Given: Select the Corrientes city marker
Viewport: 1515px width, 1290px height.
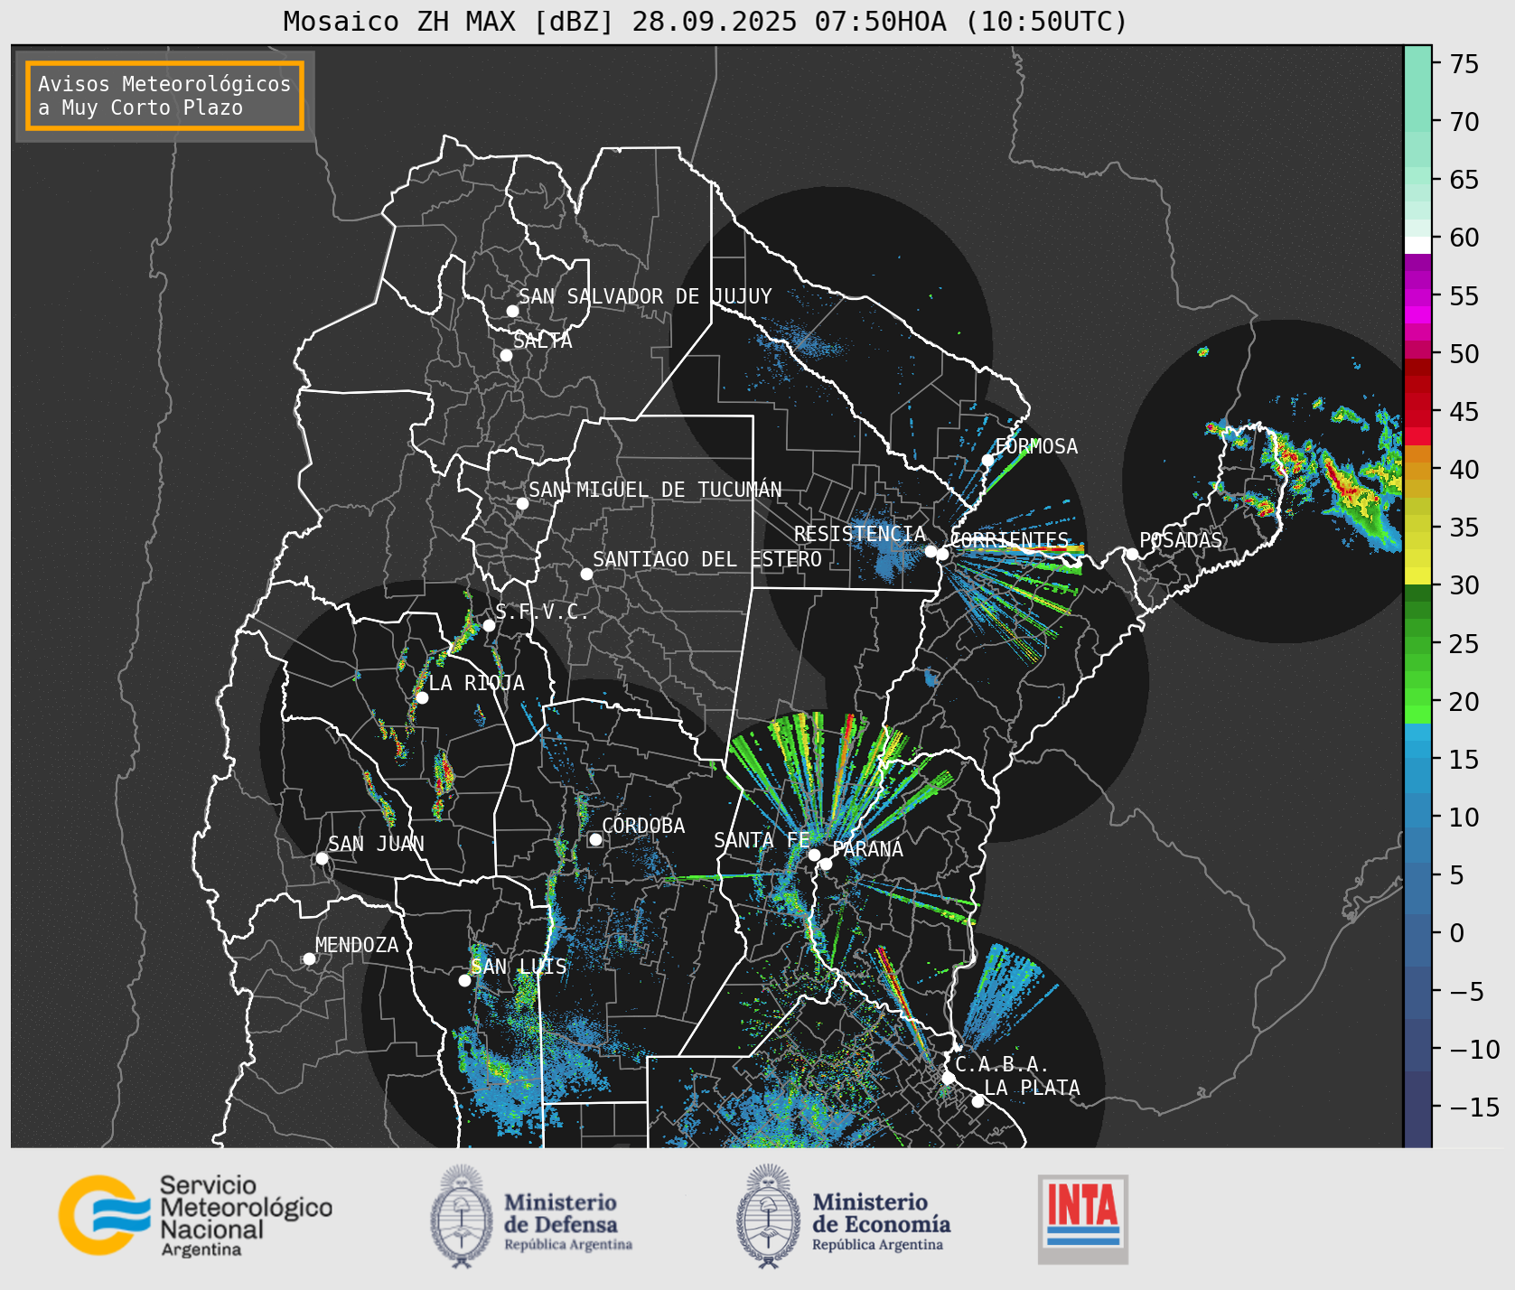Looking at the screenshot, I should tap(942, 554).
